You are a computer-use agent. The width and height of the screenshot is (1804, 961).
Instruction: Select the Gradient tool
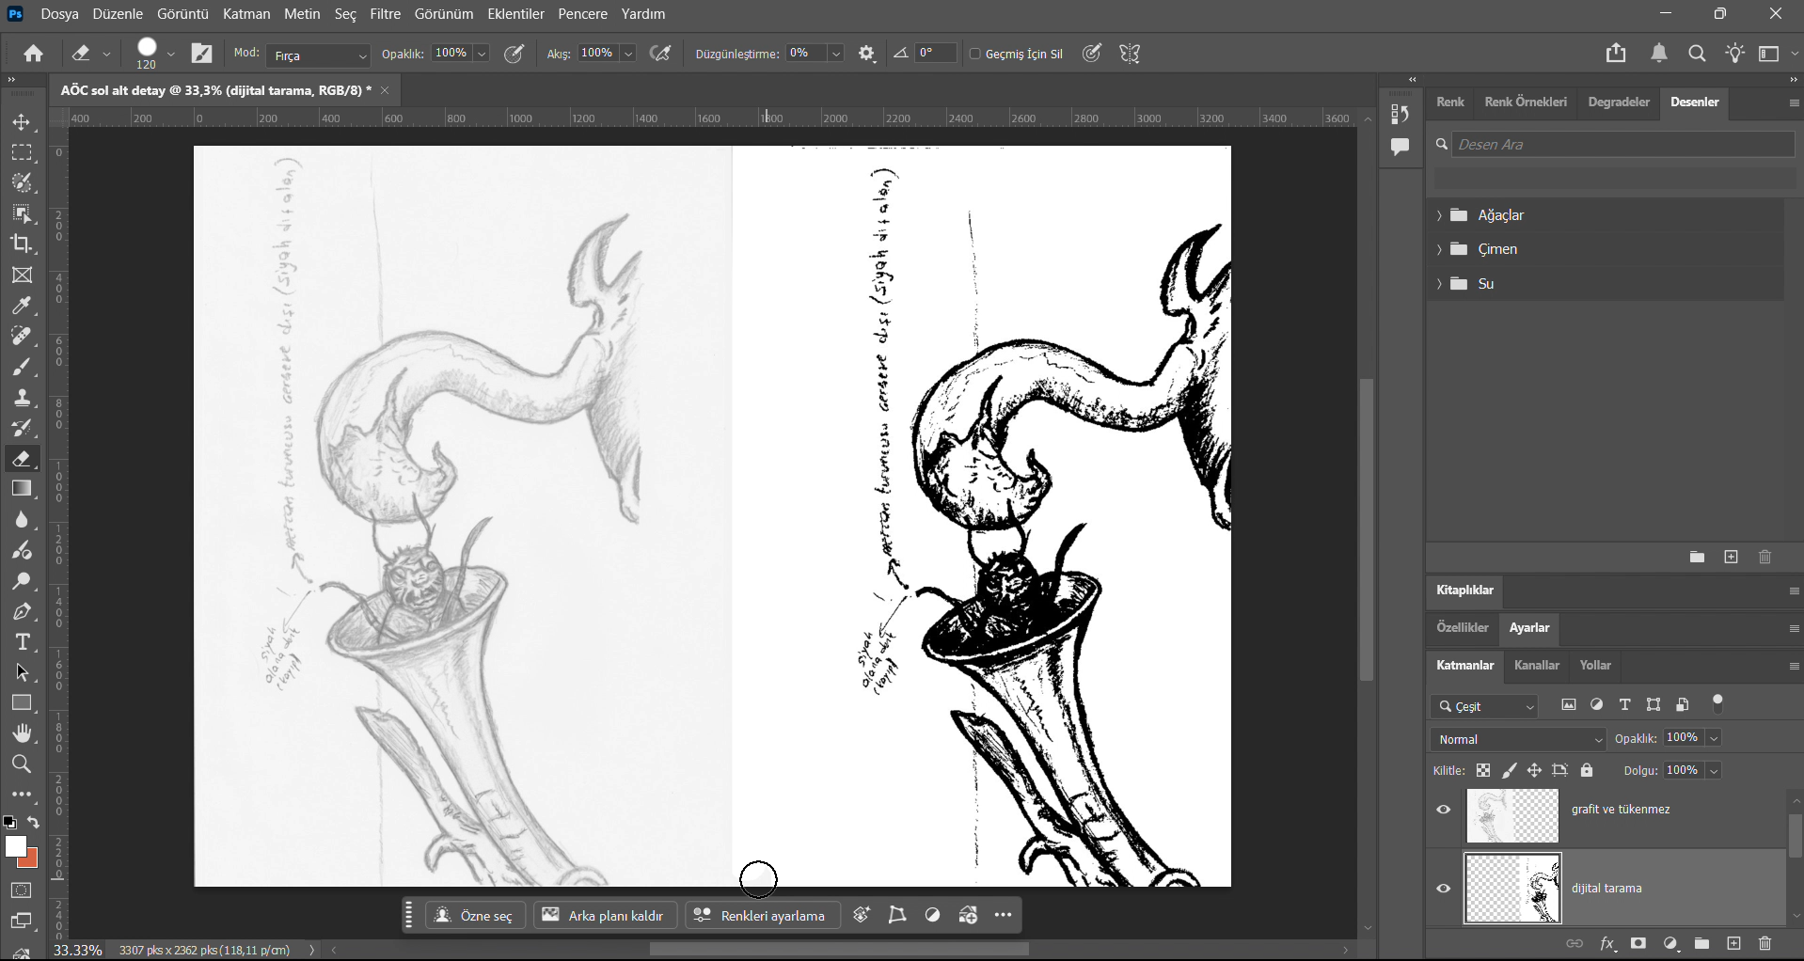tap(22, 489)
